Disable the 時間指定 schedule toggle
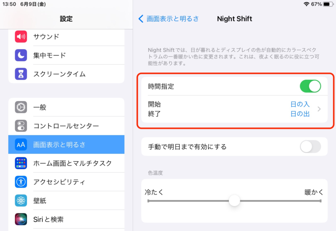Image resolution: width=336 pixels, height=231 pixels. [310, 87]
